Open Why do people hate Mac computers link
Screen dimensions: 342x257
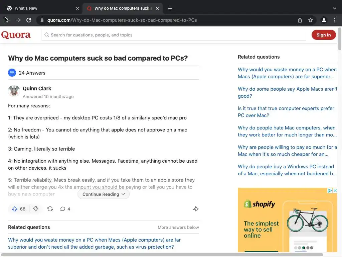click(287, 131)
